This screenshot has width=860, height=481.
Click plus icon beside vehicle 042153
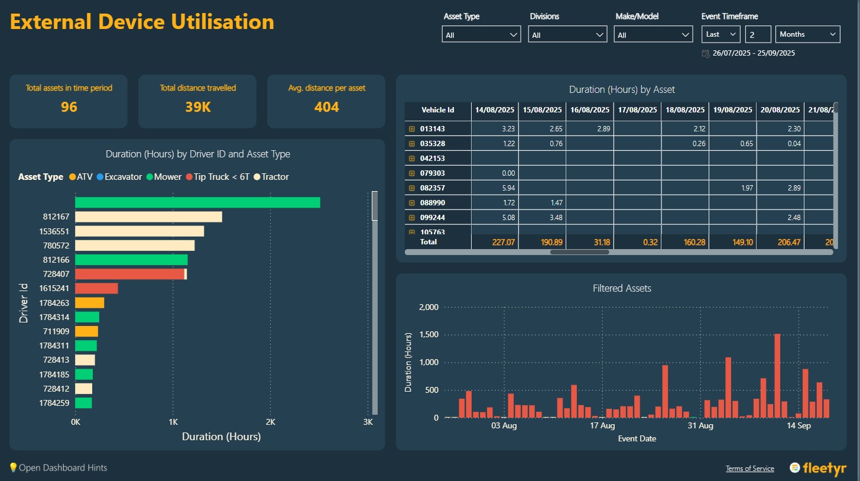click(x=412, y=158)
